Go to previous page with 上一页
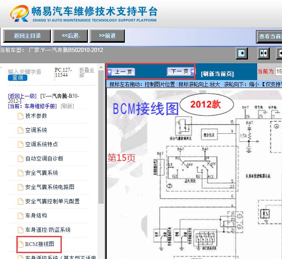Screen dimensions: 282x259 click(121, 72)
